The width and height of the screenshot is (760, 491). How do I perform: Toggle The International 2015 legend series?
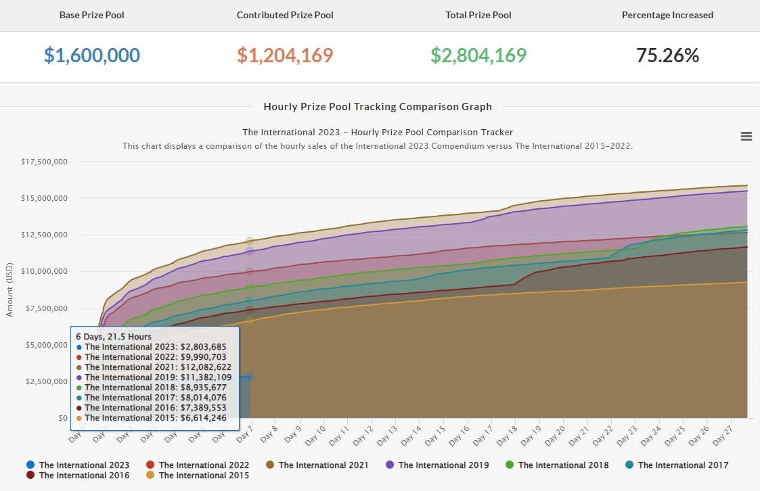click(198, 475)
